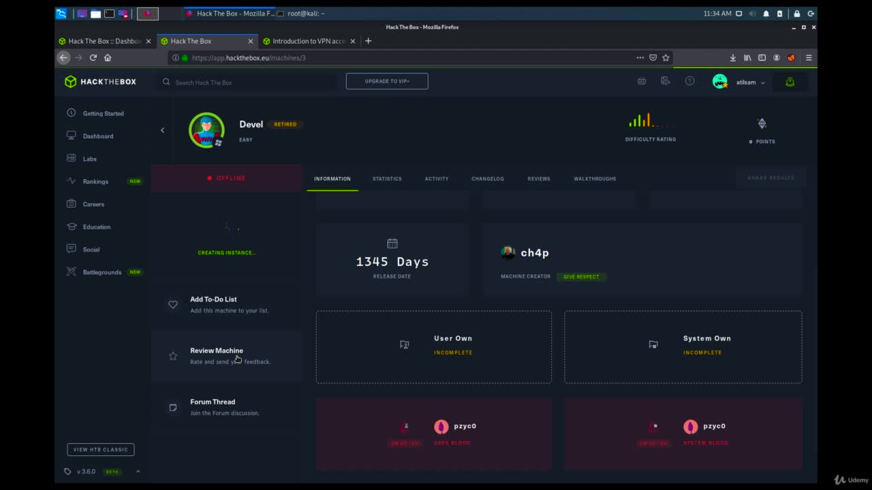Viewport: 872px width, 490px height.
Task: Click Review Machine
Action: tap(227, 356)
